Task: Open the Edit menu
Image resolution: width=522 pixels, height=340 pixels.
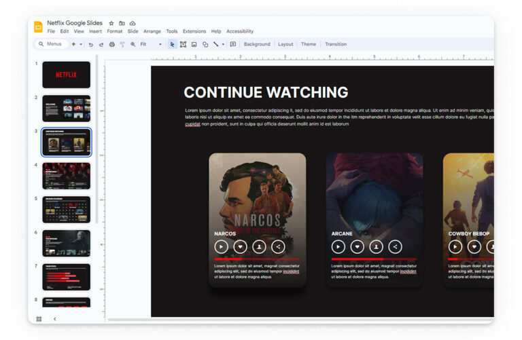Action: [65, 31]
